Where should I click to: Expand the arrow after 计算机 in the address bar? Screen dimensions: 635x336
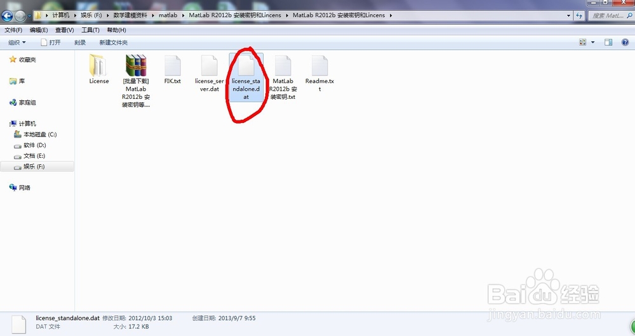point(75,15)
